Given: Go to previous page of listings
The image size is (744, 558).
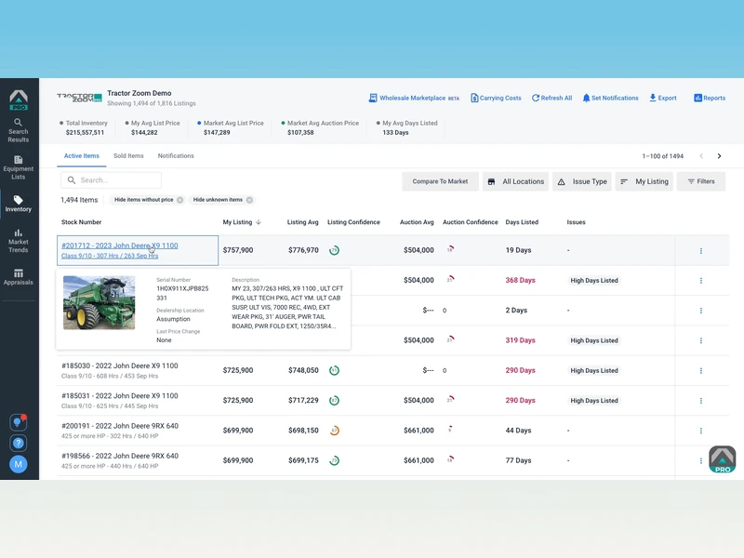Looking at the screenshot, I should [701, 156].
